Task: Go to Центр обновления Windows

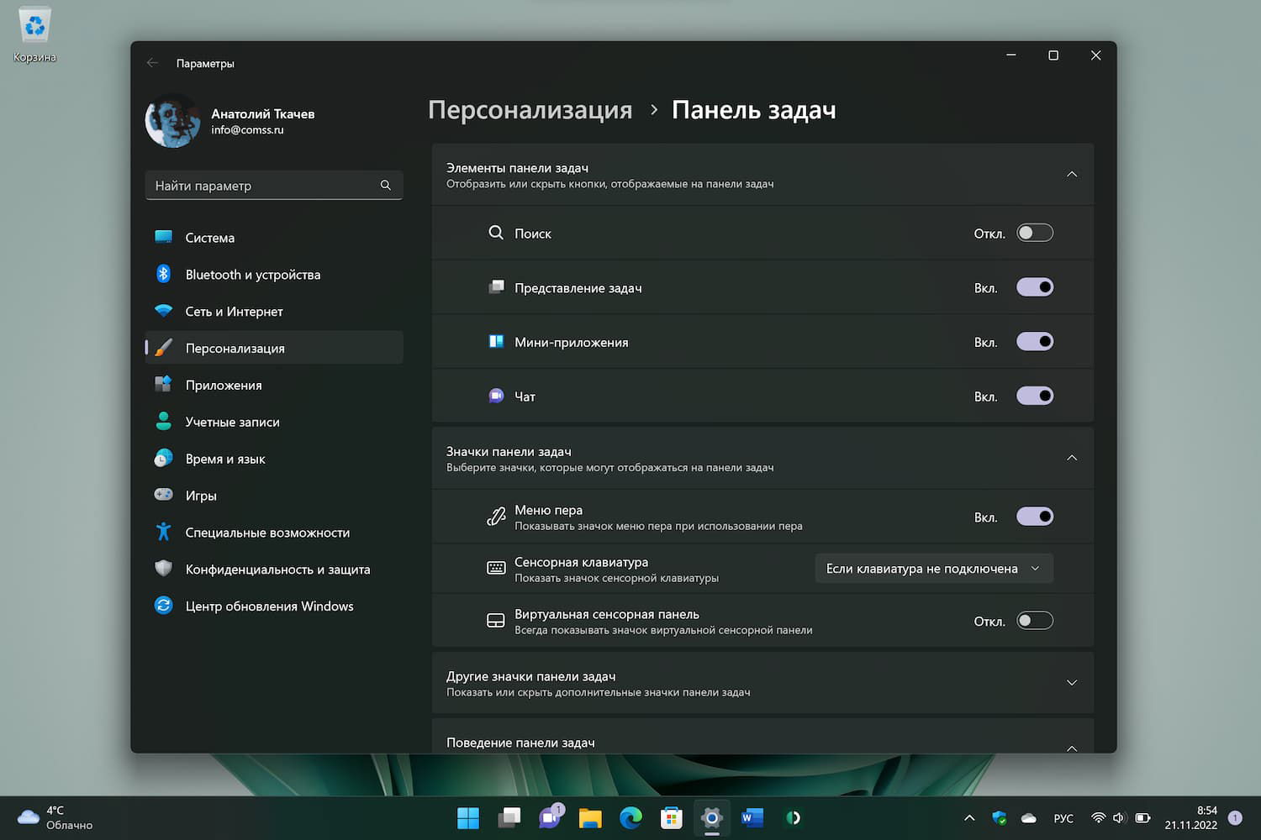Action: (x=269, y=606)
